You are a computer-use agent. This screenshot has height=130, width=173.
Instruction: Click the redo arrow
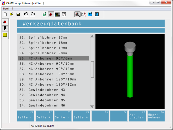pos(33,14)
